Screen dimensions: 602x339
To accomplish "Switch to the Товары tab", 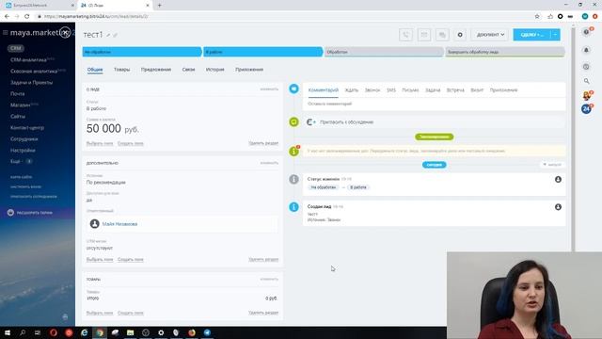I will (121, 70).
